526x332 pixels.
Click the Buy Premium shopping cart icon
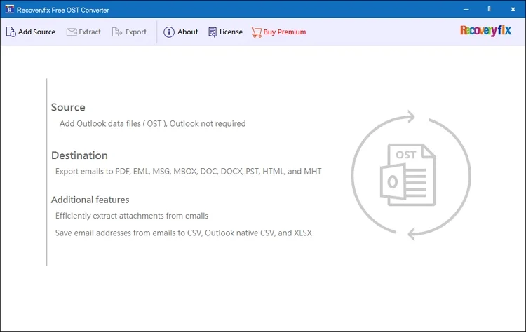(256, 32)
